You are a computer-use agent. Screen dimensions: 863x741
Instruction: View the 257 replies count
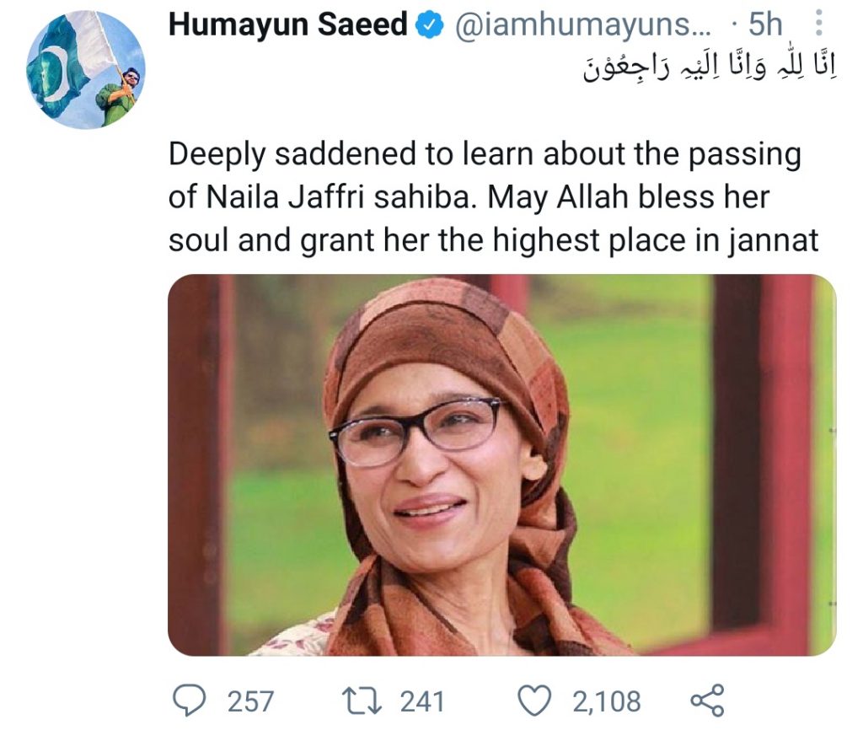[x=250, y=701]
